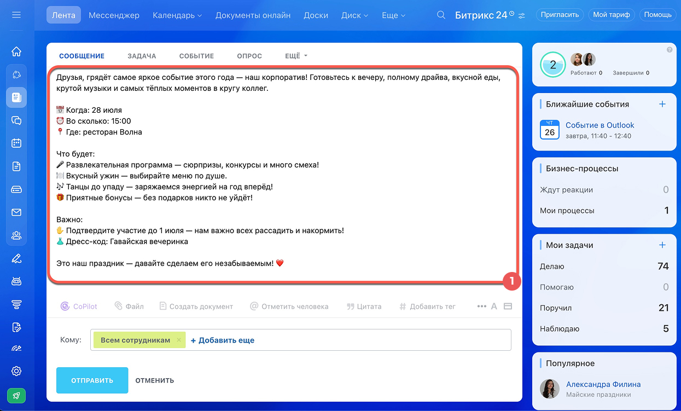The image size is (681, 411).
Task: Click the sliders icon next to Битрикс 24
Action: click(521, 16)
